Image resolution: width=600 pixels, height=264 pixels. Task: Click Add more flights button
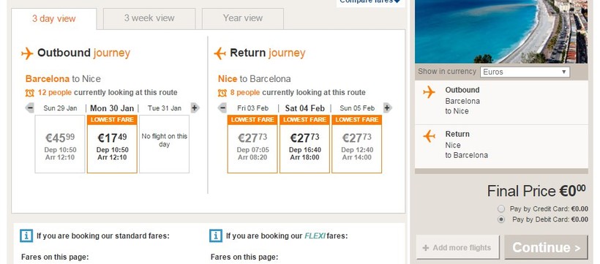click(457, 247)
